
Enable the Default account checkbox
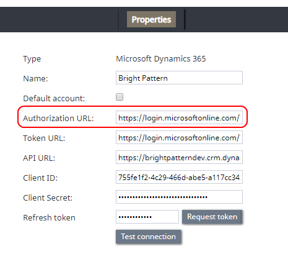pos(120,97)
